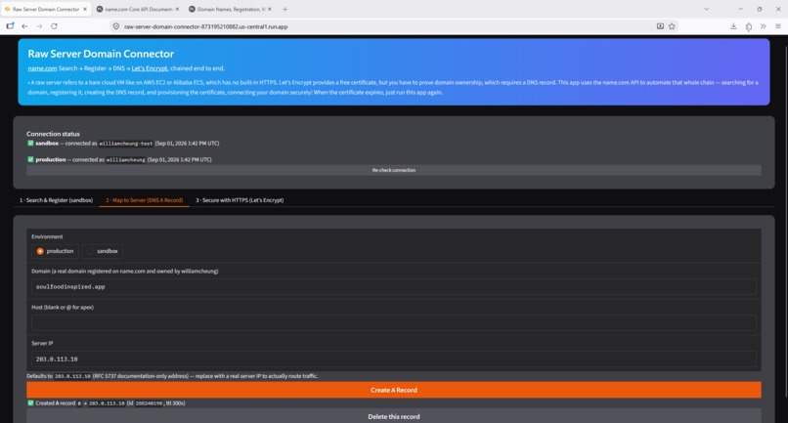The width and height of the screenshot is (788, 423).
Task: Close the name.com Core API Documentation tab
Action: [x=177, y=9]
